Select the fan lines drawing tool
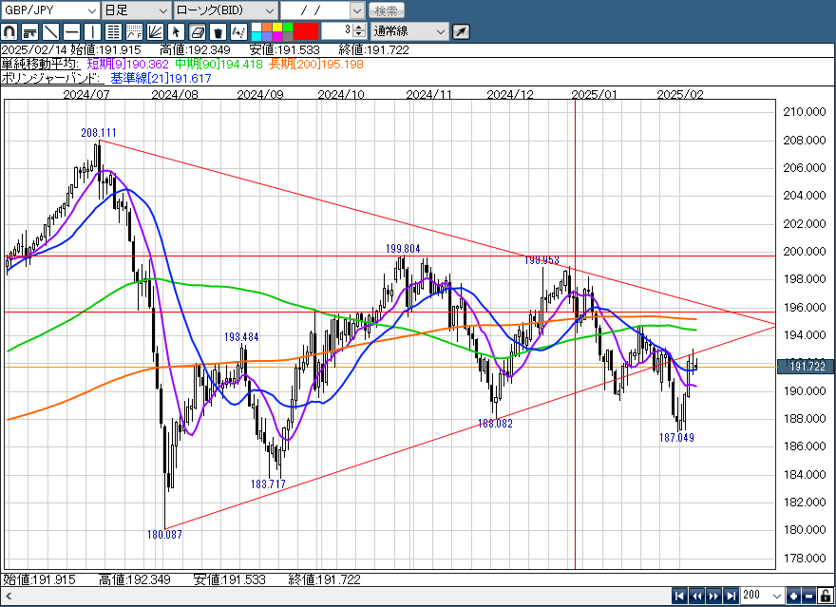The width and height of the screenshot is (836, 607). coord(155,31)
